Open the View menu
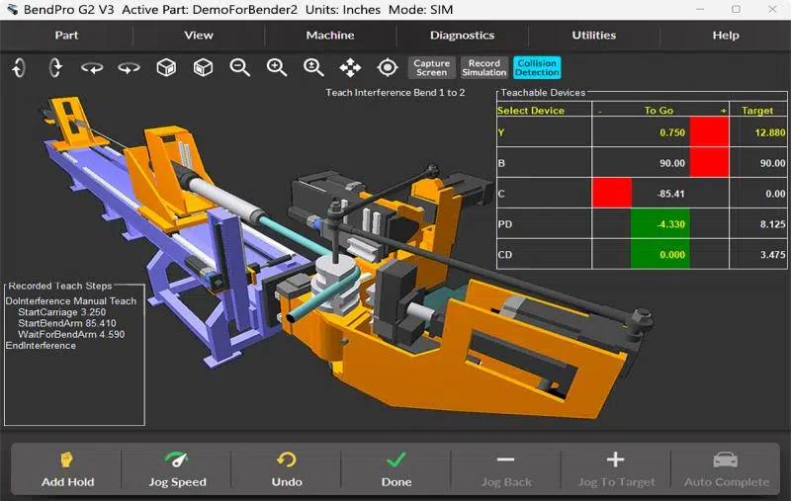Viewport: 791px width, 501px height. (199, 36)
